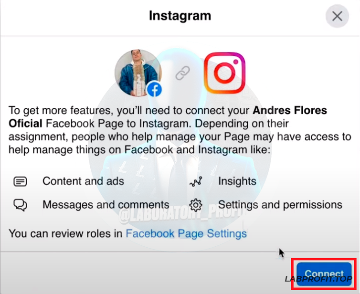The height and width of the screenshot is (294, 360).
Task: Click the blue Connect button
Action: click(324, 274)
